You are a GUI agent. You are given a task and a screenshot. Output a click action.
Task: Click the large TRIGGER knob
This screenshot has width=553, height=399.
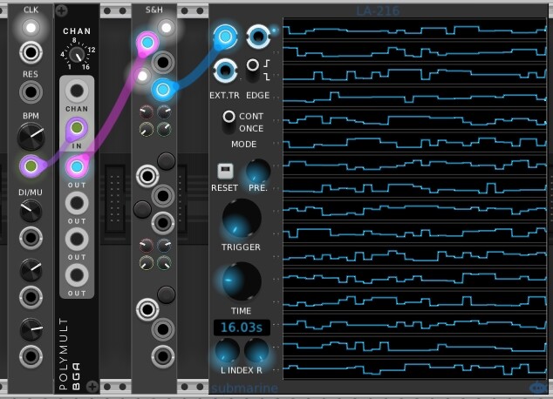point(241,217)
